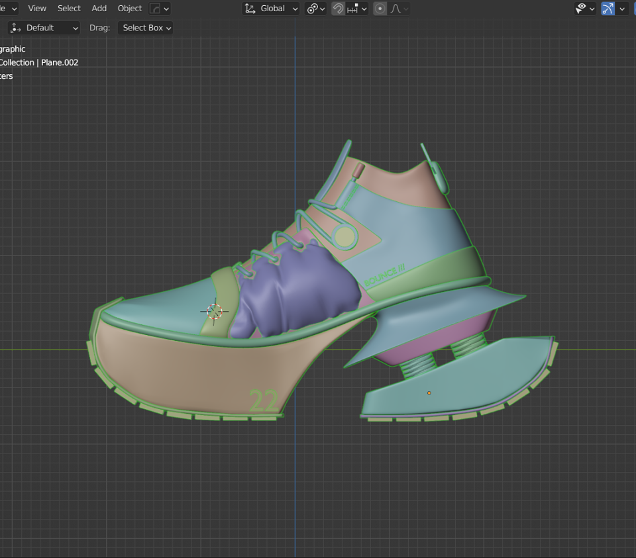The height and width of the screenshot is (558, 636).
Task: Click the mode options icon beside Object
Action: (x=160, y=9)
